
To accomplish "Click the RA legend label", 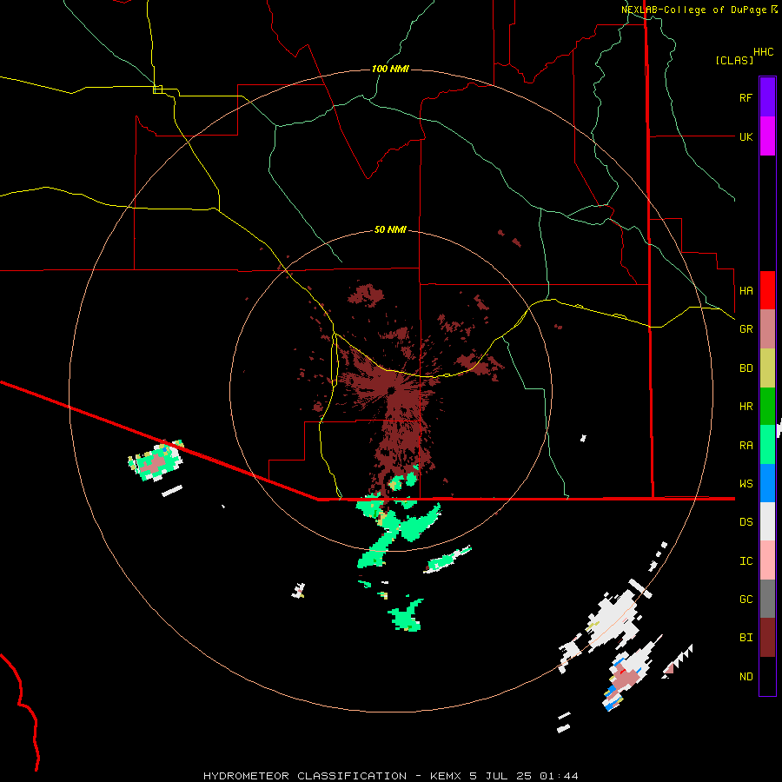I will 746,446.
